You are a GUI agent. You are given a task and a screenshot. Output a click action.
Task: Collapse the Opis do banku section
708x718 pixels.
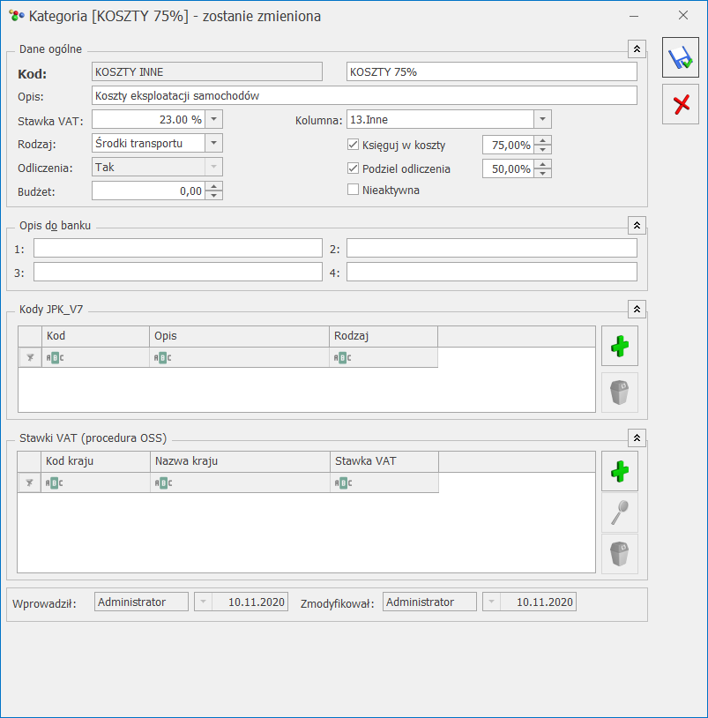tap(637, 225)
